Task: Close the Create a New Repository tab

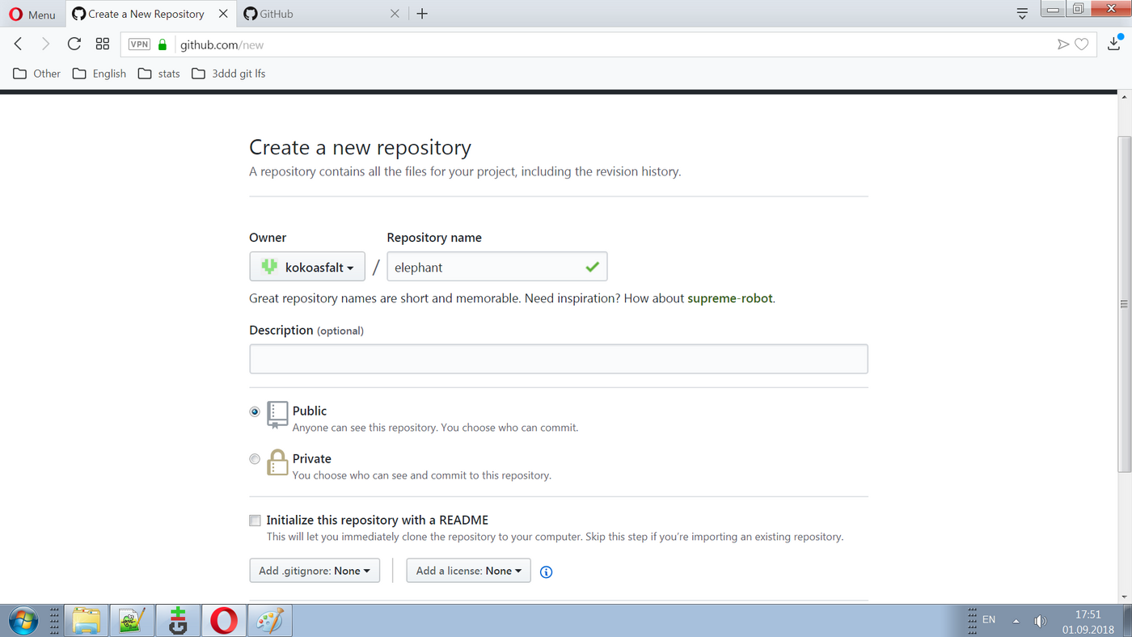Action: click(223, 14)
